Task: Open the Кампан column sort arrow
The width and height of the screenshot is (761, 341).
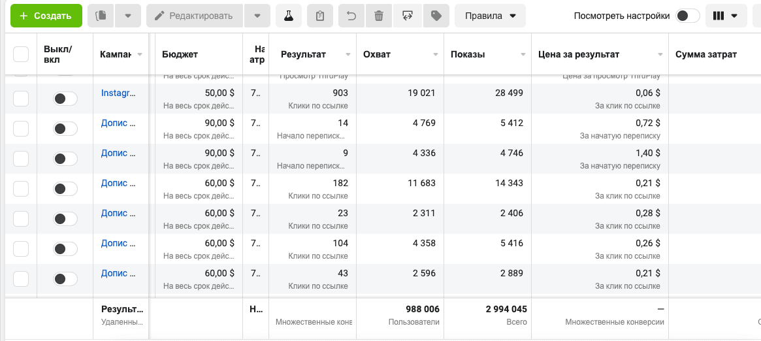Action: [x=140, y=55]
